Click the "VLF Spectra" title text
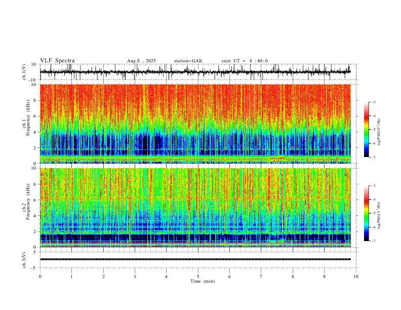Image resolution: width=401 pixels, height=310 pixels. coord(57,61)
